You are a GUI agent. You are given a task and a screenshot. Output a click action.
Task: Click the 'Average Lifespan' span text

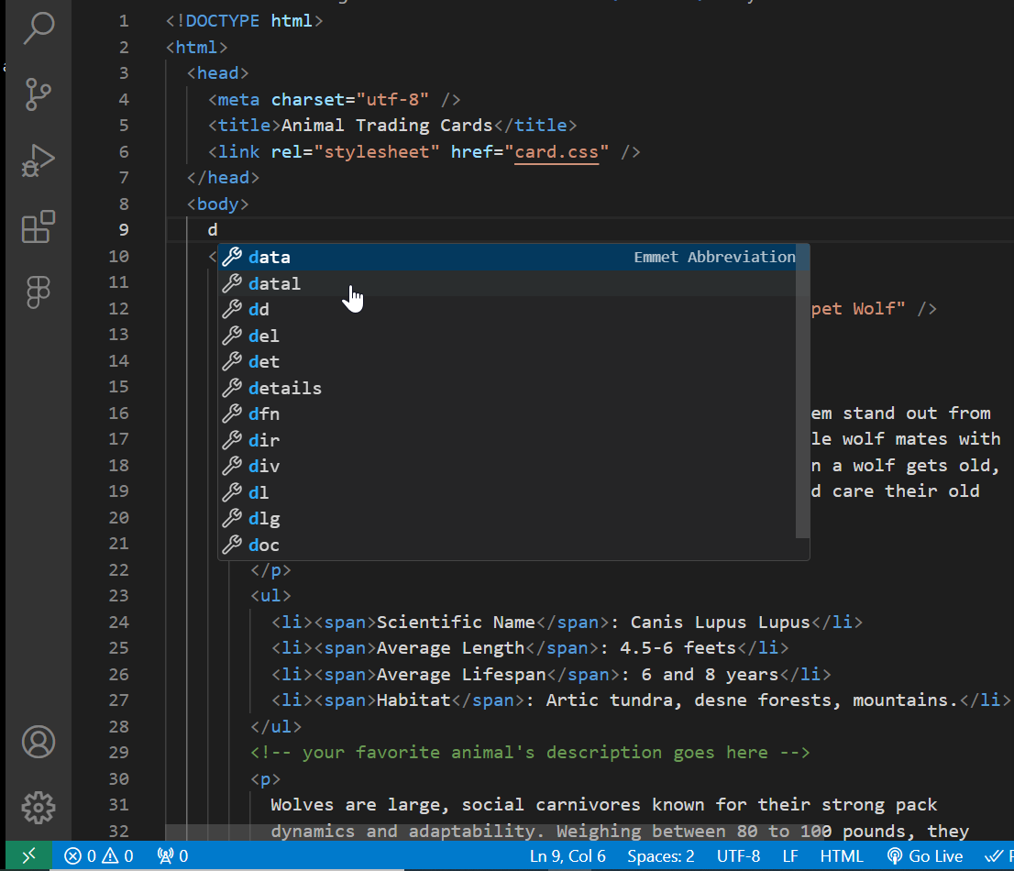(x=461, y=675)
